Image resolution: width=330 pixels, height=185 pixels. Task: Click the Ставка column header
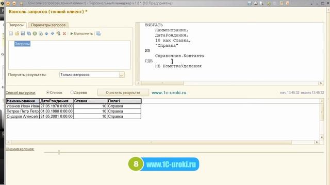90,101
